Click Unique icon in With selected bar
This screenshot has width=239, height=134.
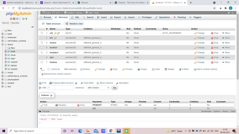pos(138,69)
